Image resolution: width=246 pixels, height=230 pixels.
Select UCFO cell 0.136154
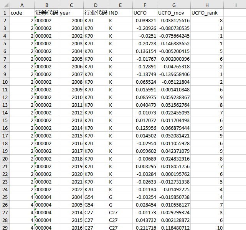pyautogui.click(x=145, y=51)
